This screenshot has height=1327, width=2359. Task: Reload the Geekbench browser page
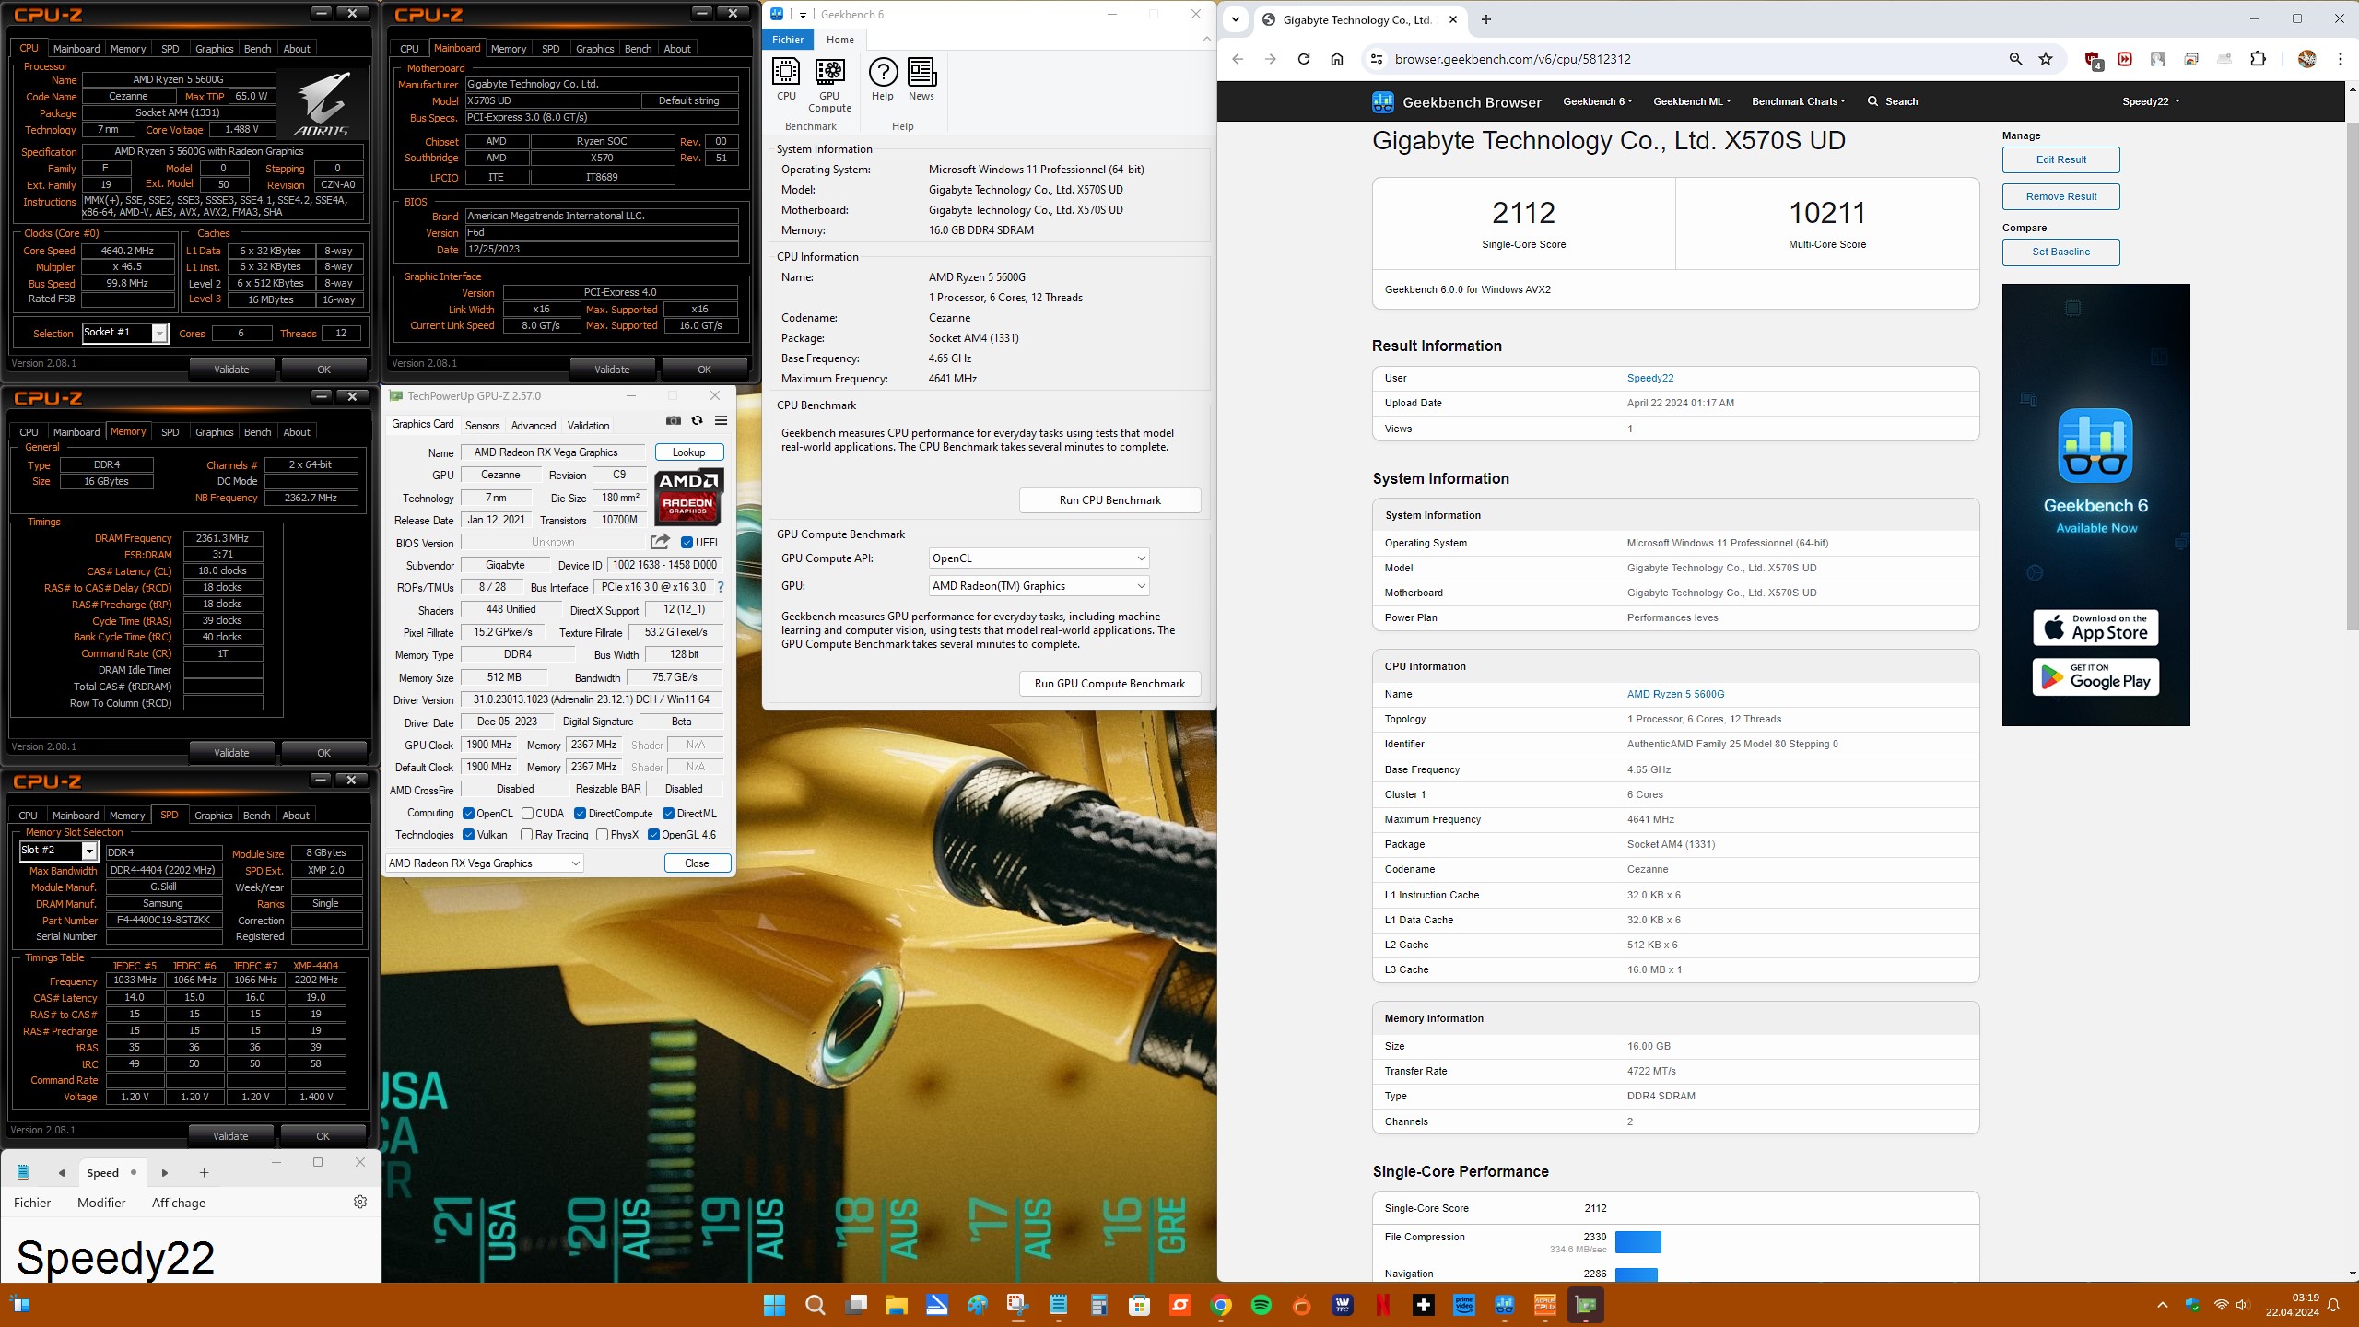(1303, 59)
